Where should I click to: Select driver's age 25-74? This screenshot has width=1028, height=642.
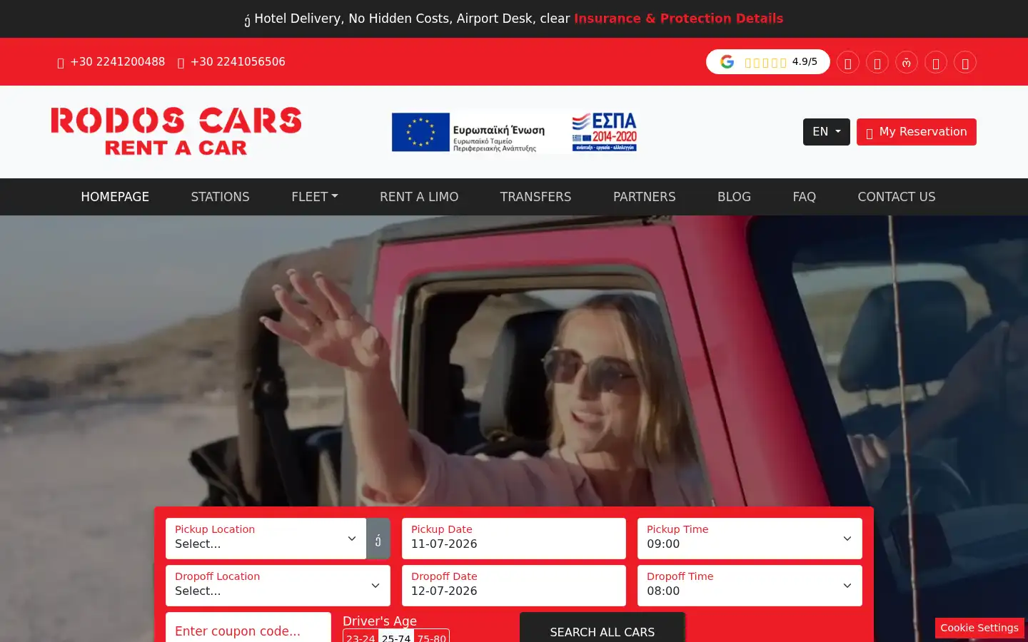coord(396,637)
